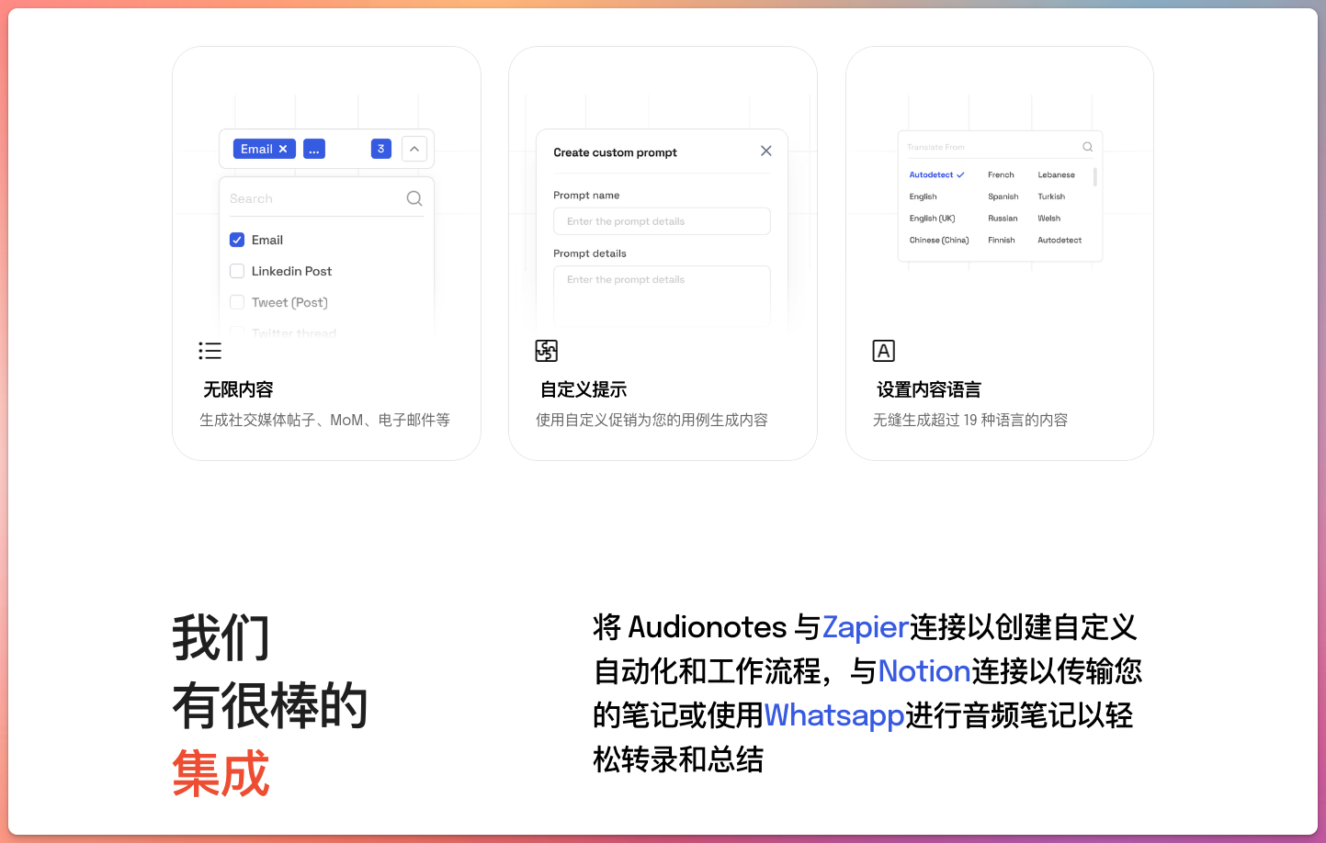Click the magnifier icon in the Search field

[414, 197]
